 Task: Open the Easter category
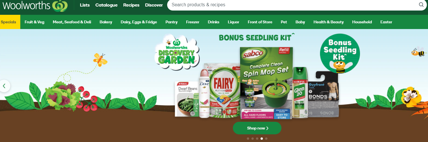[x=386, y=22]
